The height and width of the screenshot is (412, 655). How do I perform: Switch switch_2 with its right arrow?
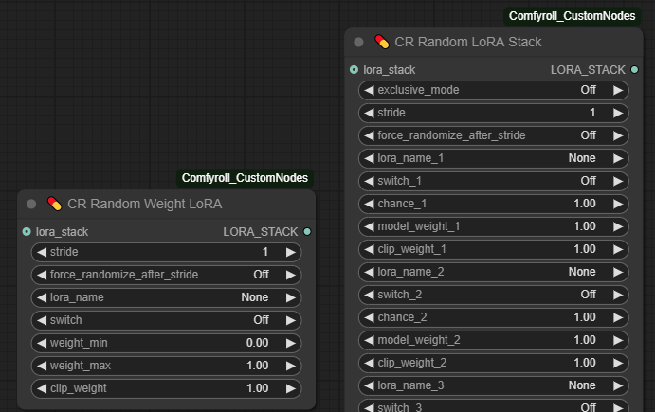tap(618, 295)
